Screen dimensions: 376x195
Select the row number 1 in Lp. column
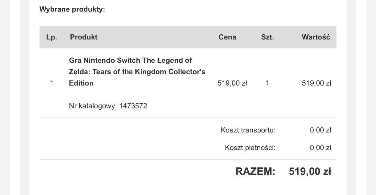click(51, 83)
